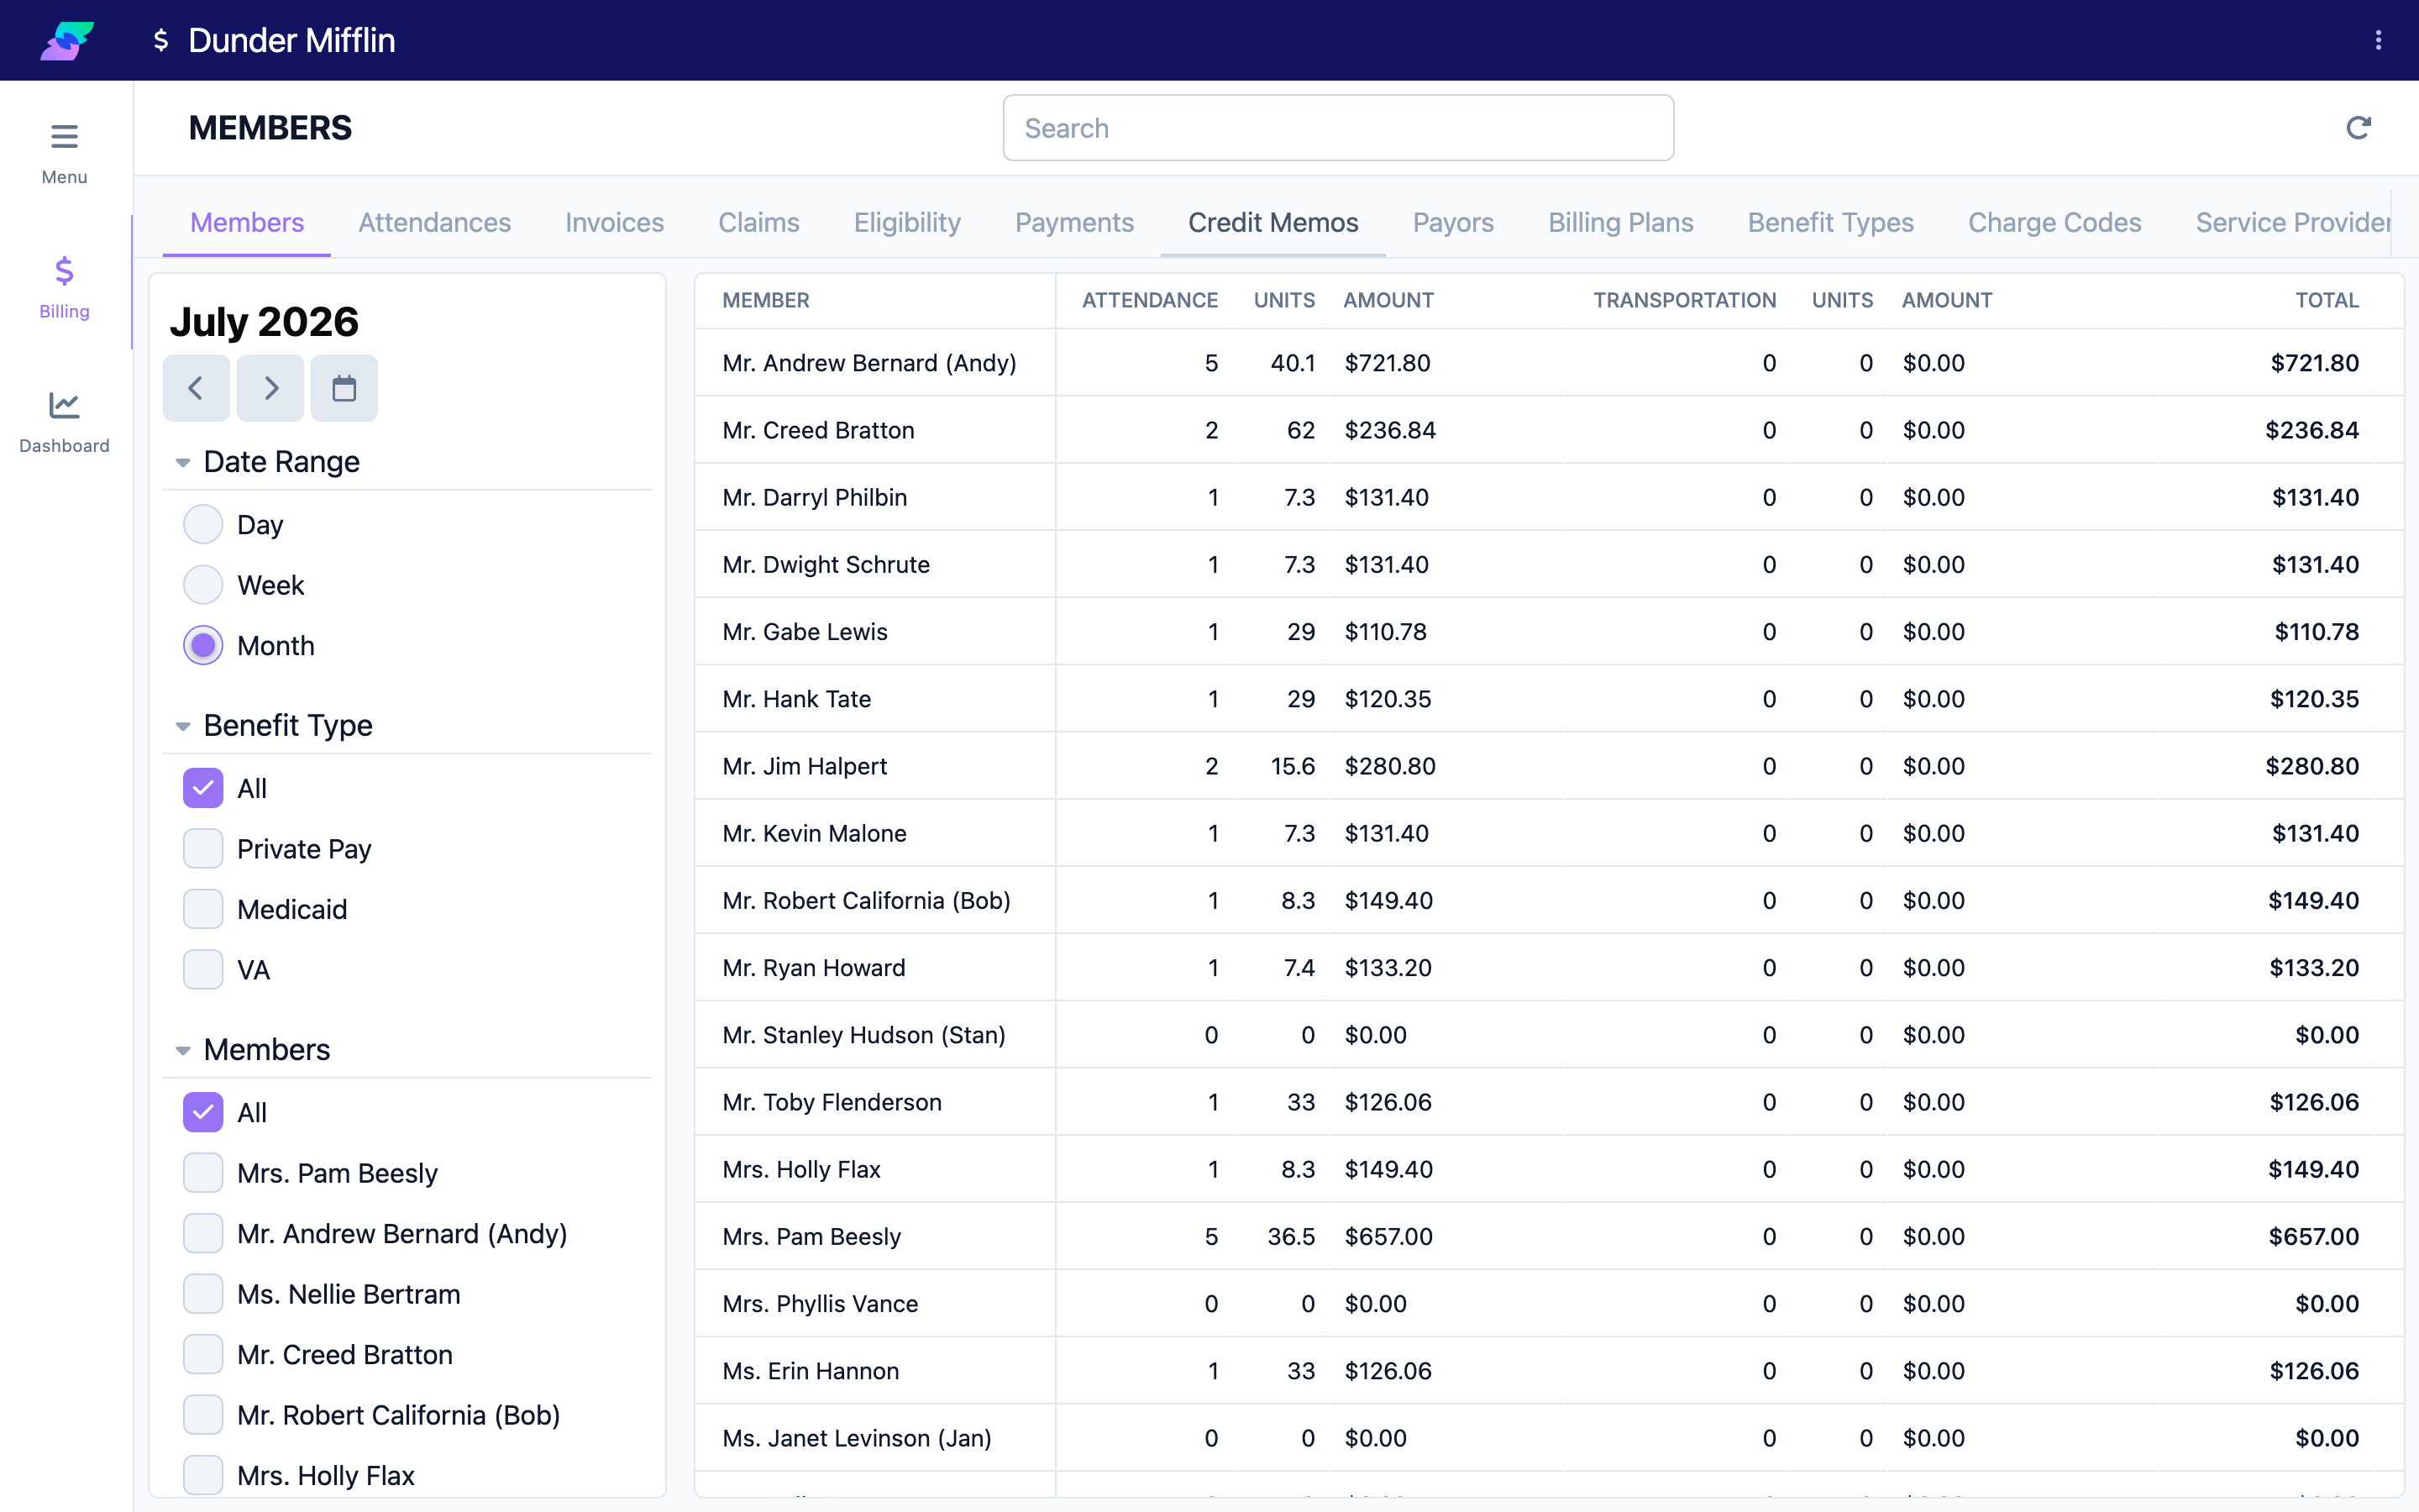Click the ATTENDANCE column header

click(1150, 300)
